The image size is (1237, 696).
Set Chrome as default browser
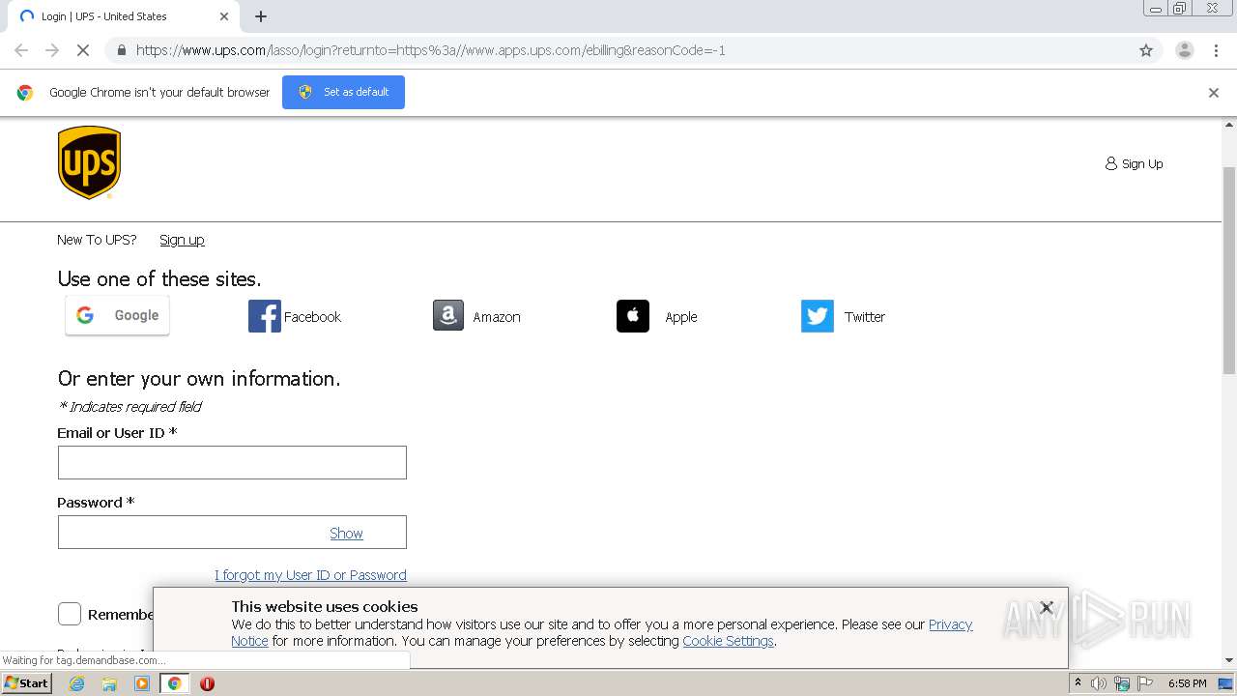343,92
